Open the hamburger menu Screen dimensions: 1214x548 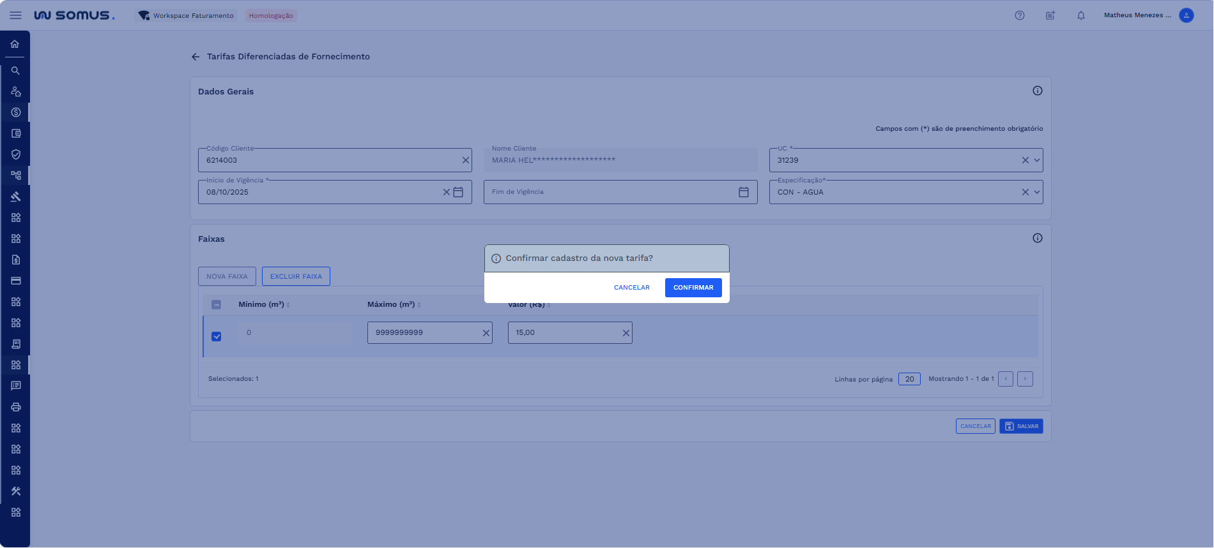(x=16, y=15)
